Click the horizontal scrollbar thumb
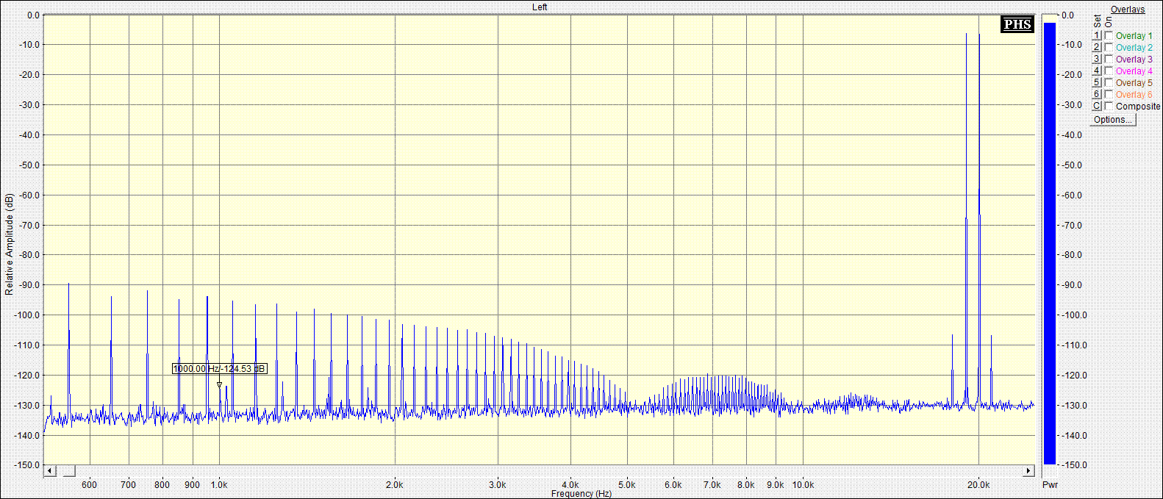This screenshot has height=499, width=1163. pos(68,470)
